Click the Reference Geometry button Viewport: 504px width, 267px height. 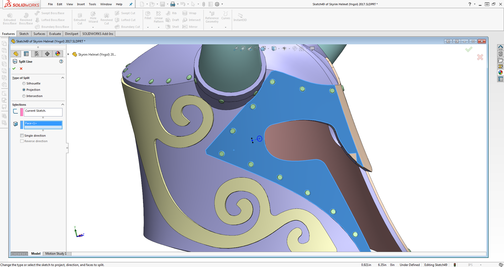(212, 17)
